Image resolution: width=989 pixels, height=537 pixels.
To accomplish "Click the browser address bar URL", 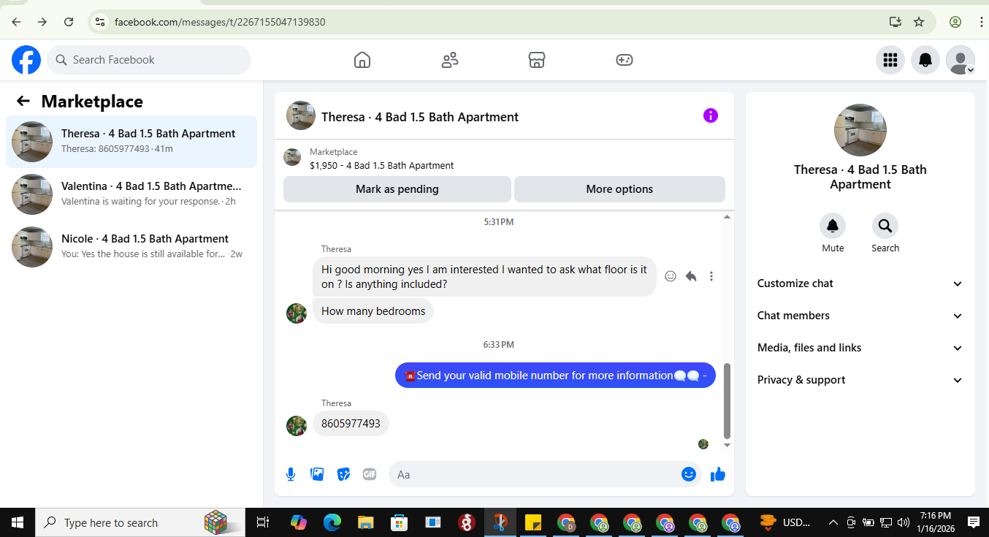I will (220, 22).
